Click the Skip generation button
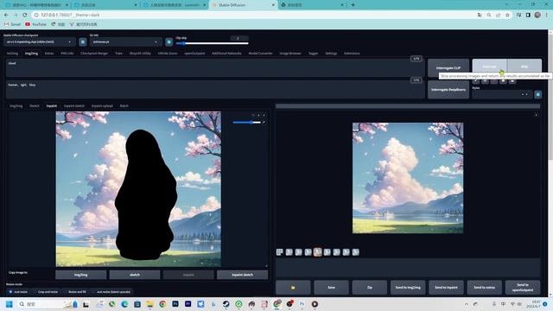553x311 pixels. coord(524,67)
